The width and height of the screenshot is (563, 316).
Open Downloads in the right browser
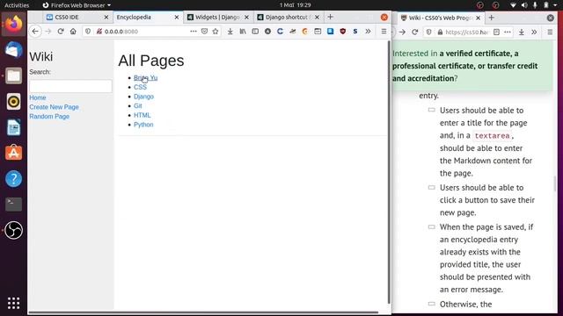(522, 32)
